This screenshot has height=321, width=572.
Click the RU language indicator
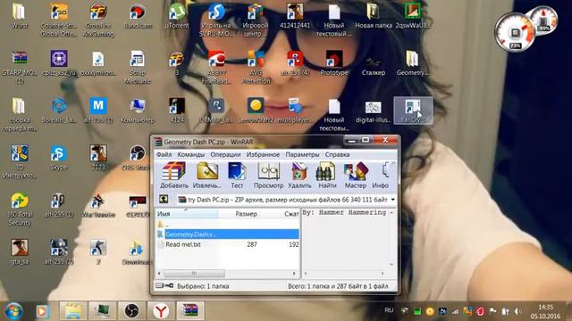tap(389, 310)
